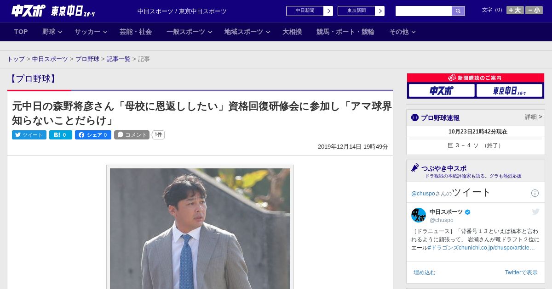552x289 pixels.
Task: Decrease text size with the －小 button
Action: coord(534,10)
